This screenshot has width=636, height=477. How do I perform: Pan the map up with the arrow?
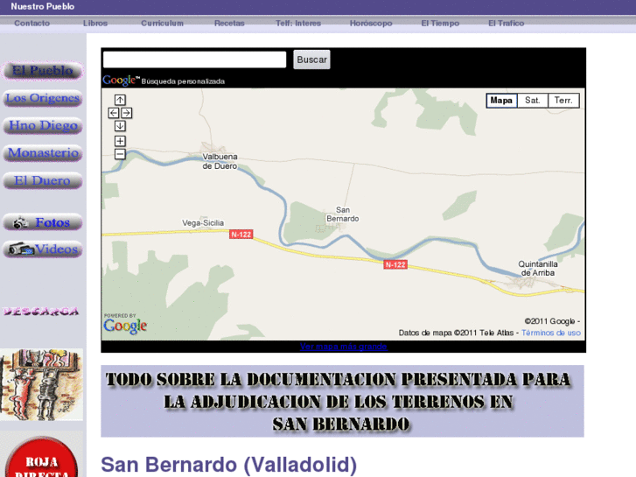(x=120, y=101)
